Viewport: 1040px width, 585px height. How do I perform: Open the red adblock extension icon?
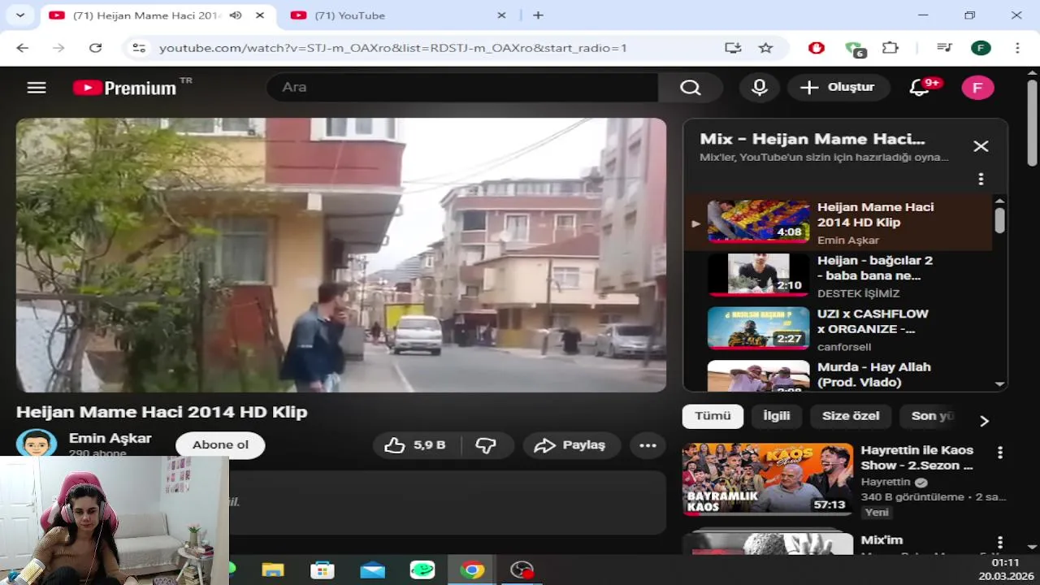[x=817, y=48]
